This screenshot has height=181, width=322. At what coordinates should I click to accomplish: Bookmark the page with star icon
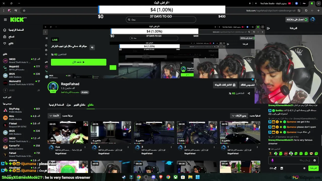24,11
